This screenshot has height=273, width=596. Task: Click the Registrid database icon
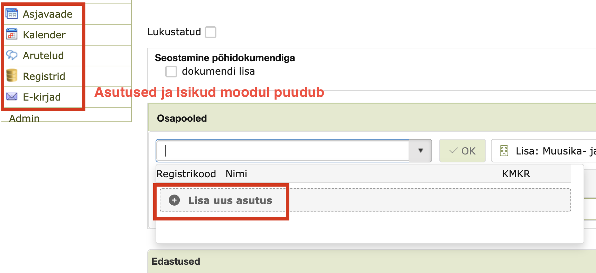coord(12,76)
